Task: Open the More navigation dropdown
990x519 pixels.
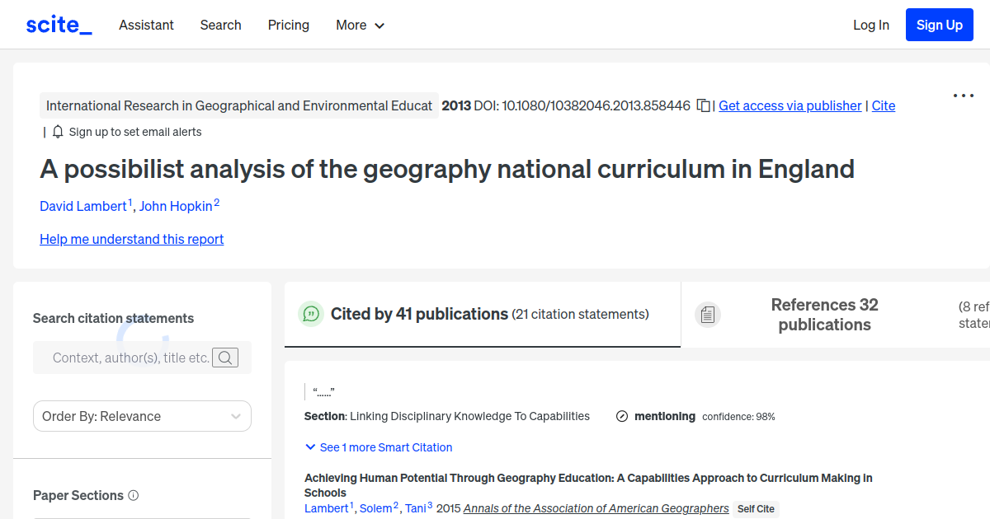Action: coord(360,26)
